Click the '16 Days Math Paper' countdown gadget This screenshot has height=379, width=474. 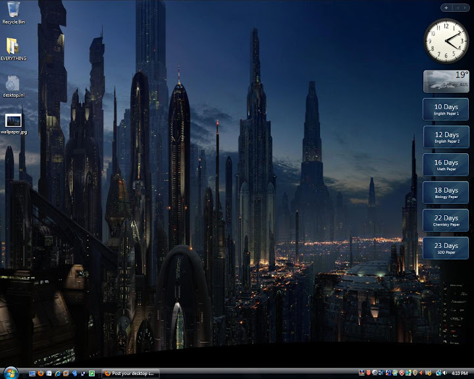(446, 164)
